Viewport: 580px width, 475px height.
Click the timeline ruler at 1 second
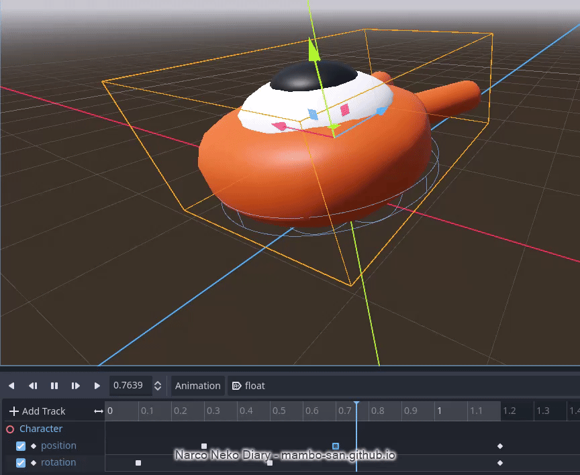pyautogui.click(x=439, y=411)
